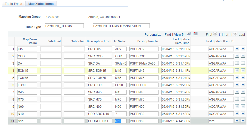This screenshot has width=249, height=127.
Task: Click the Find link in grid header
Action: click(x=168, y=34)
